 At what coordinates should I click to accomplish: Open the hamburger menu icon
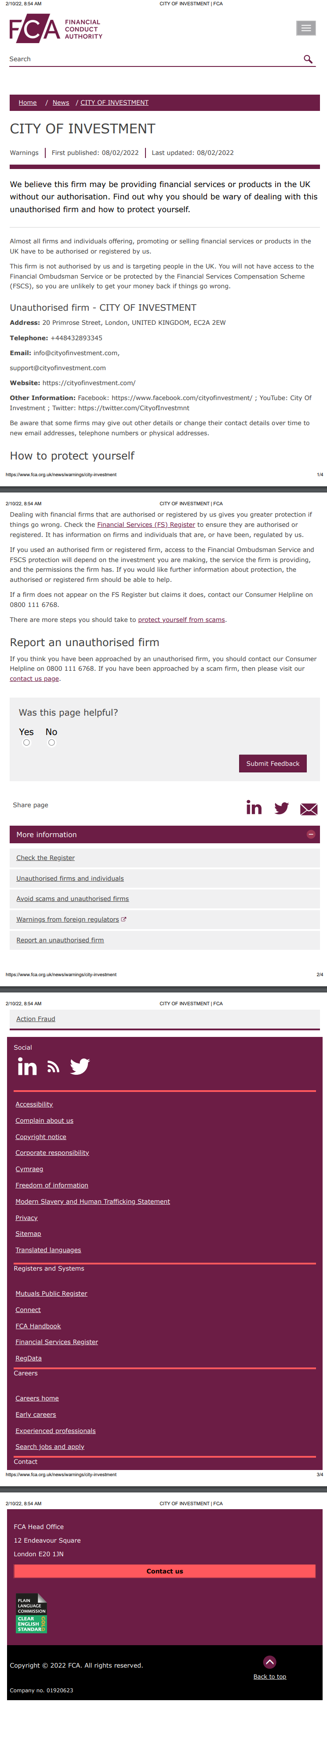306,28
